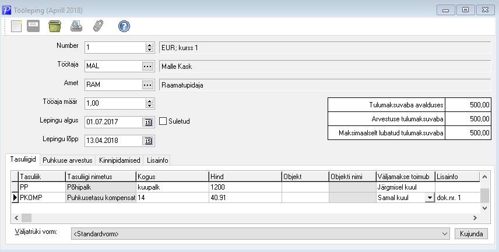Click into the Number input field

tap(115, 48)
